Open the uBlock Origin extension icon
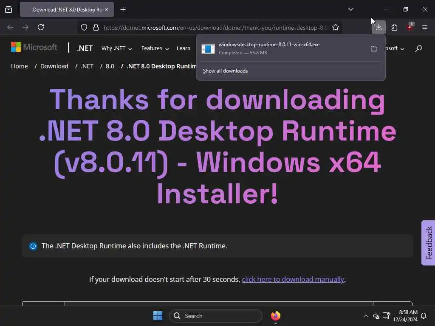The width and height of the screenshot is (435, 326). tap(410, 27)
